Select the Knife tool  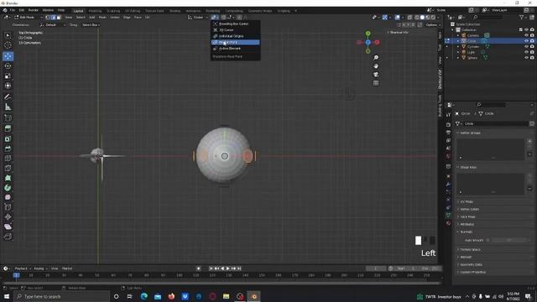(8, 168)
